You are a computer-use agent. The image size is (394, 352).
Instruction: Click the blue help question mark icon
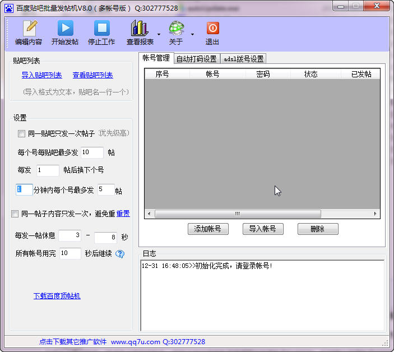click(x=120, y=254)
